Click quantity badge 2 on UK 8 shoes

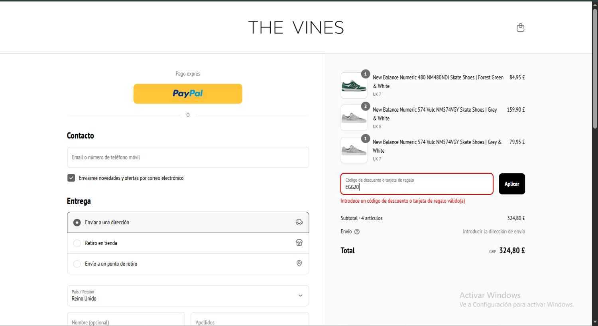[365, 106]
